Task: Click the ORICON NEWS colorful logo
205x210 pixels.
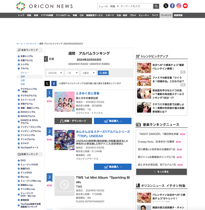Action: click(x=21, y=6)
